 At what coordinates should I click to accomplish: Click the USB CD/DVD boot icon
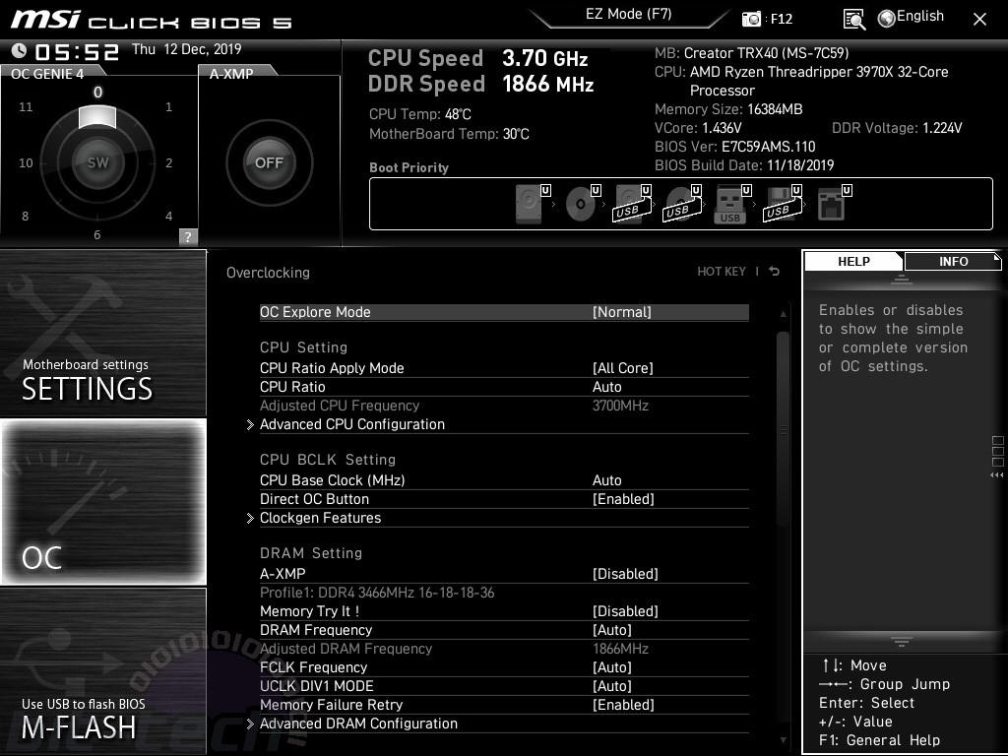681,203
